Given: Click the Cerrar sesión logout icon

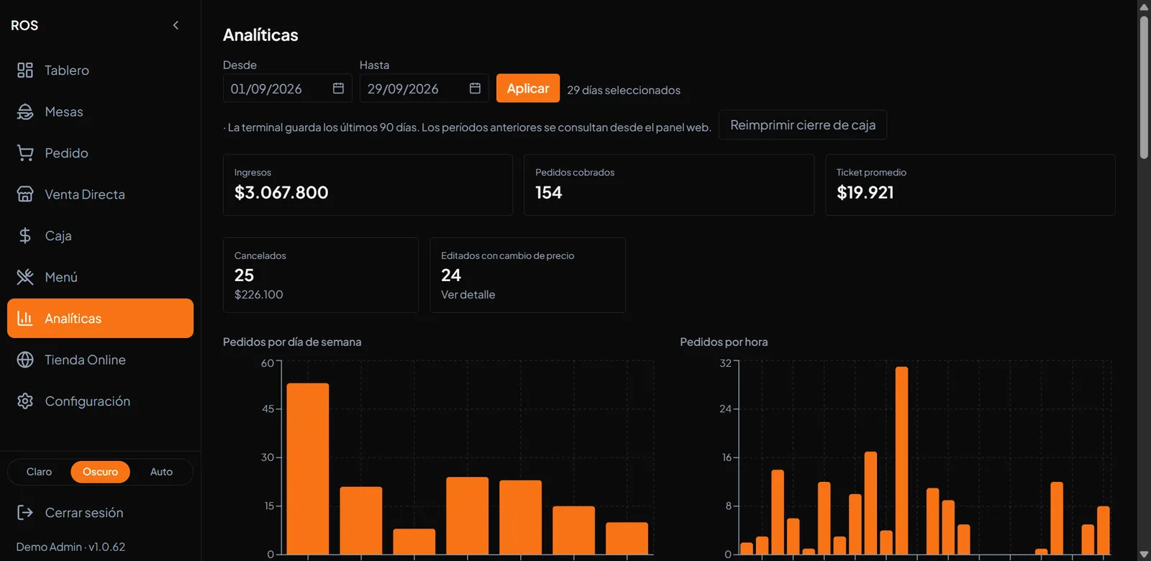Looking at the screenshot, I should (25, 513).
